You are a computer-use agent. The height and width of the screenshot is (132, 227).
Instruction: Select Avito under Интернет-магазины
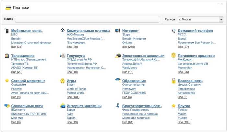tap(70, 114)
